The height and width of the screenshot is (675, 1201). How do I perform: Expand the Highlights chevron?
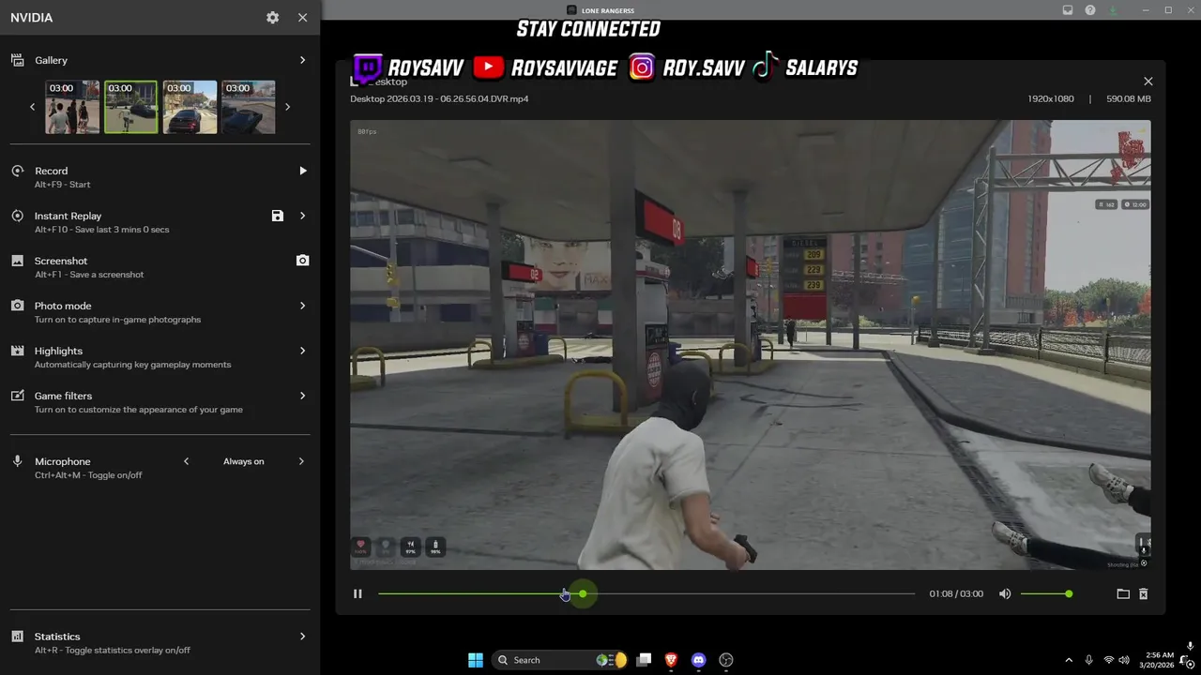[x=302, y=351]
